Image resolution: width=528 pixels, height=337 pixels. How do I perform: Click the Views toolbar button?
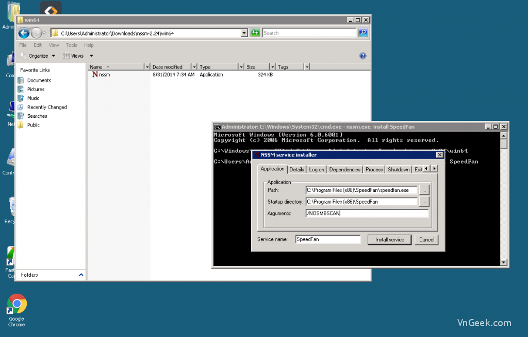click(x=73, y=56)
